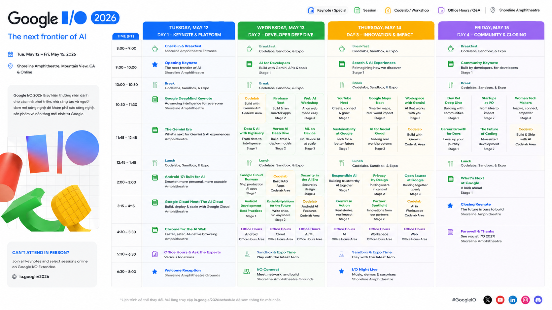Image resolution: width=552 pixels, height=310 pixels.
Task: Click the globe icon beside io.google/2026
Action: 15,277
